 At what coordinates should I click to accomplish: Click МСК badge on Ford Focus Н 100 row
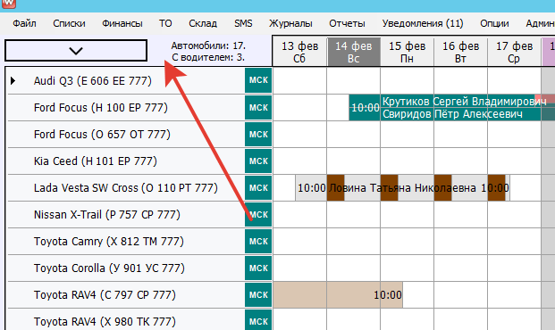point(258,107)
